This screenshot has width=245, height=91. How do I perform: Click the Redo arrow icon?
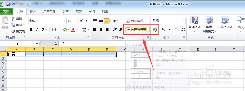(21, 5)
